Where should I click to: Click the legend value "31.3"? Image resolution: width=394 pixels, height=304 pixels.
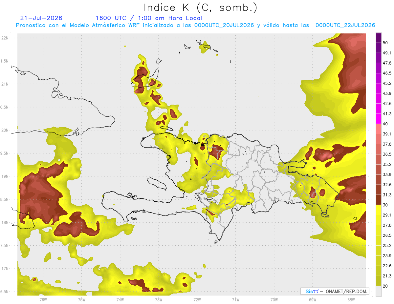[x=387, y=195]
